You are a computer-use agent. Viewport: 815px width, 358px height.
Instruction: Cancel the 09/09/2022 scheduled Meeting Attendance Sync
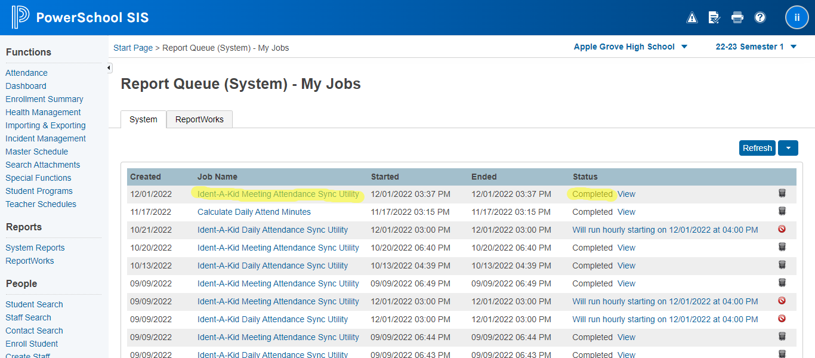coord(782,301)
